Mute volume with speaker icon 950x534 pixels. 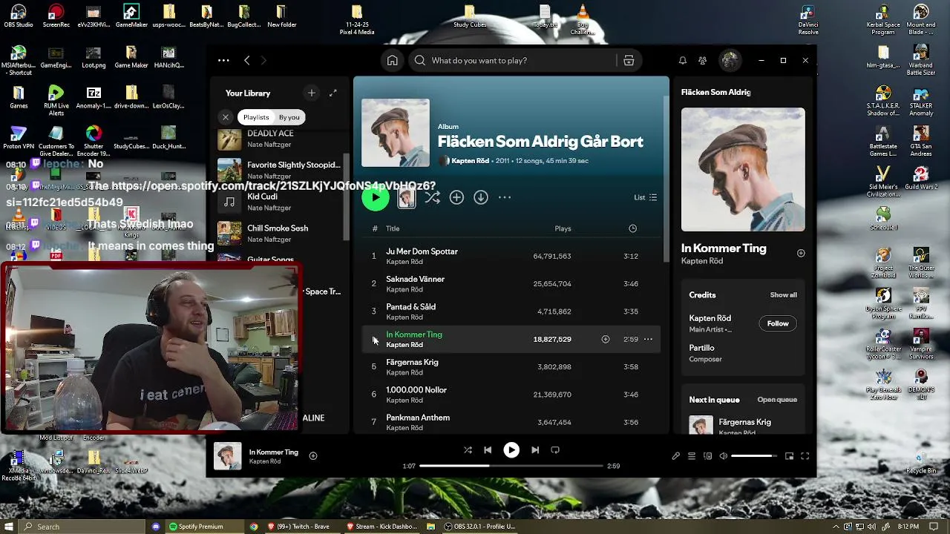coord(724,456)
